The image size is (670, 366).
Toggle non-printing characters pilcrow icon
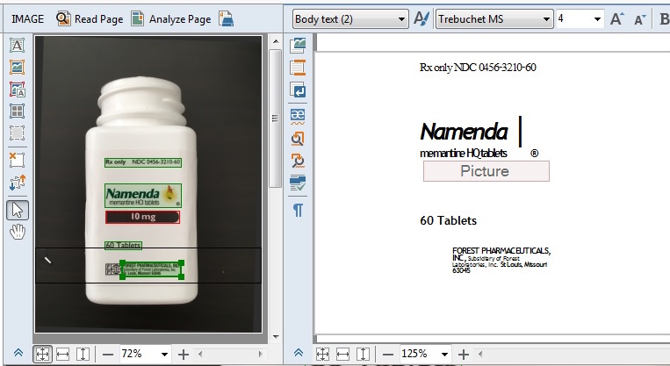pos(299,210)
